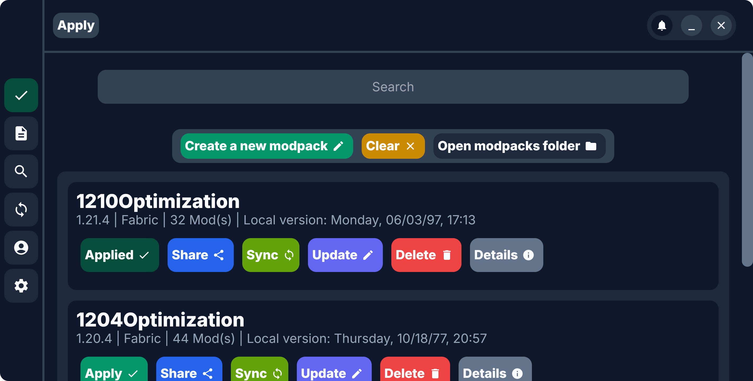The image size is (753, 381).
Task: Share the 1204Optimization modpack
Action: point(189,373)
